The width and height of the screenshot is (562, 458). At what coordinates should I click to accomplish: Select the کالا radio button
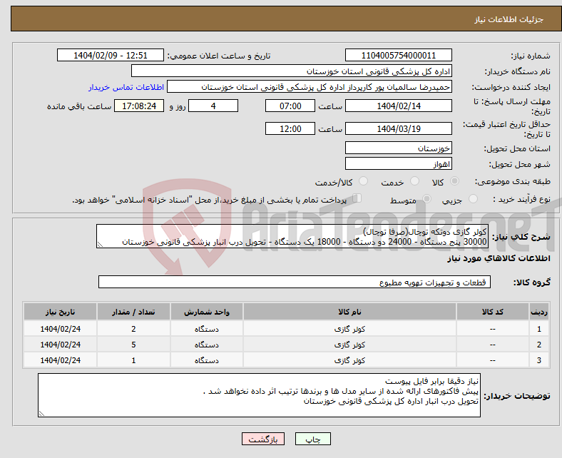pos(454,181)
